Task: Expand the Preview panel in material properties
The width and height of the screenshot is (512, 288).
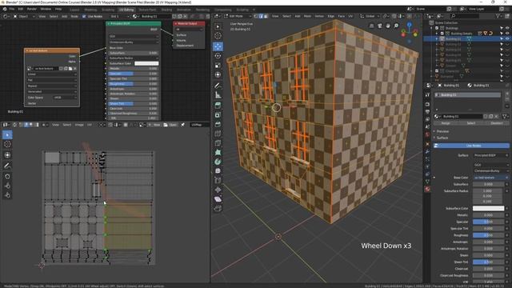Action: click(x=442, y=131)
